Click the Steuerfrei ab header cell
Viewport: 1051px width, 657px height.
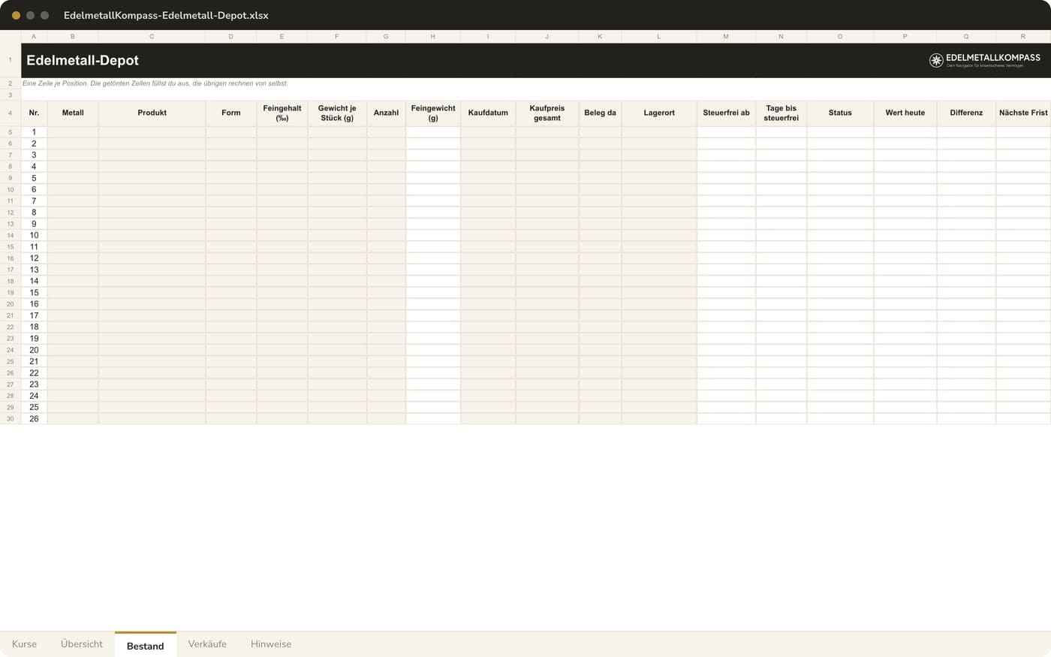tap(726, 113)
